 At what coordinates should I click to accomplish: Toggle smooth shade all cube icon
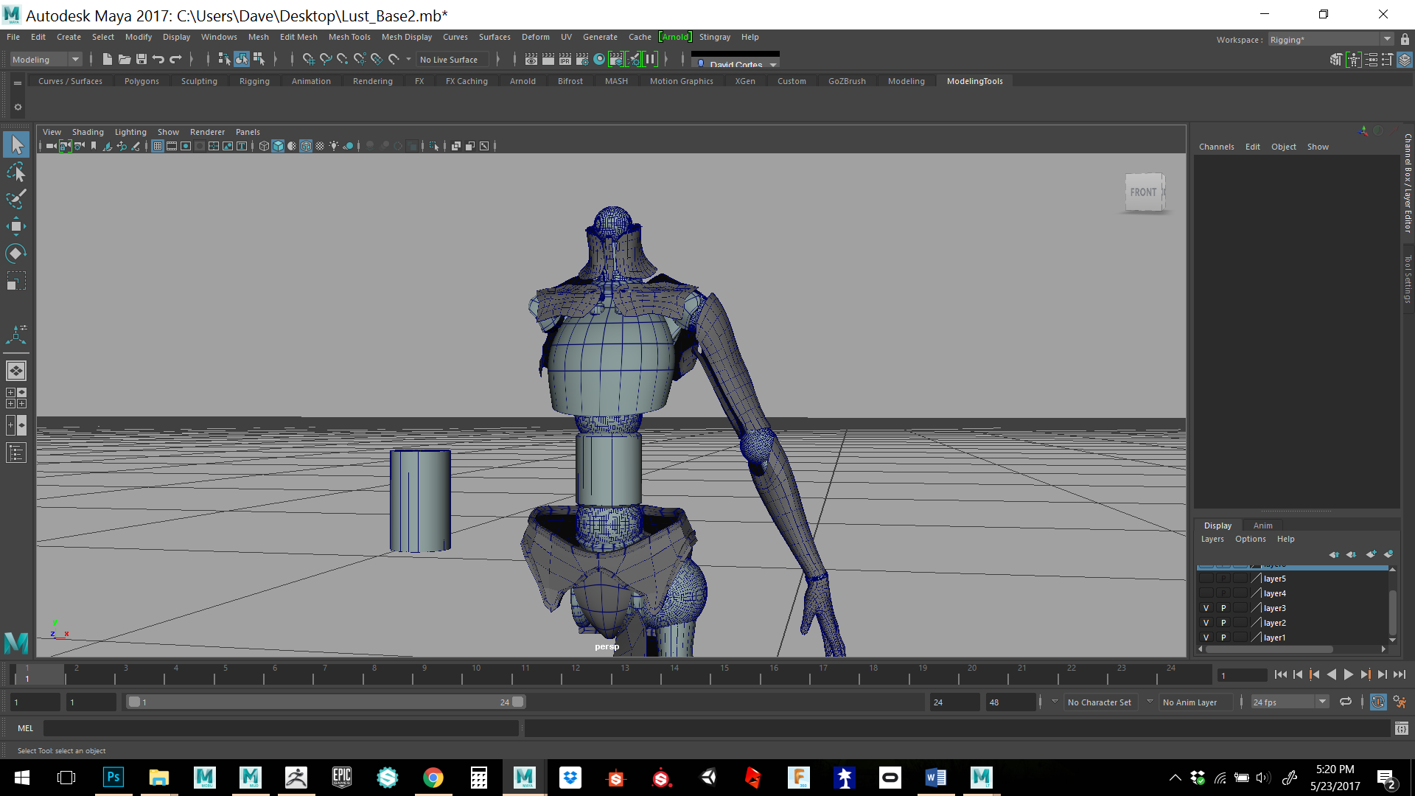278,146
